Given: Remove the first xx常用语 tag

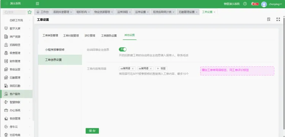Looking at the screenshot, I should coord(133,68).
